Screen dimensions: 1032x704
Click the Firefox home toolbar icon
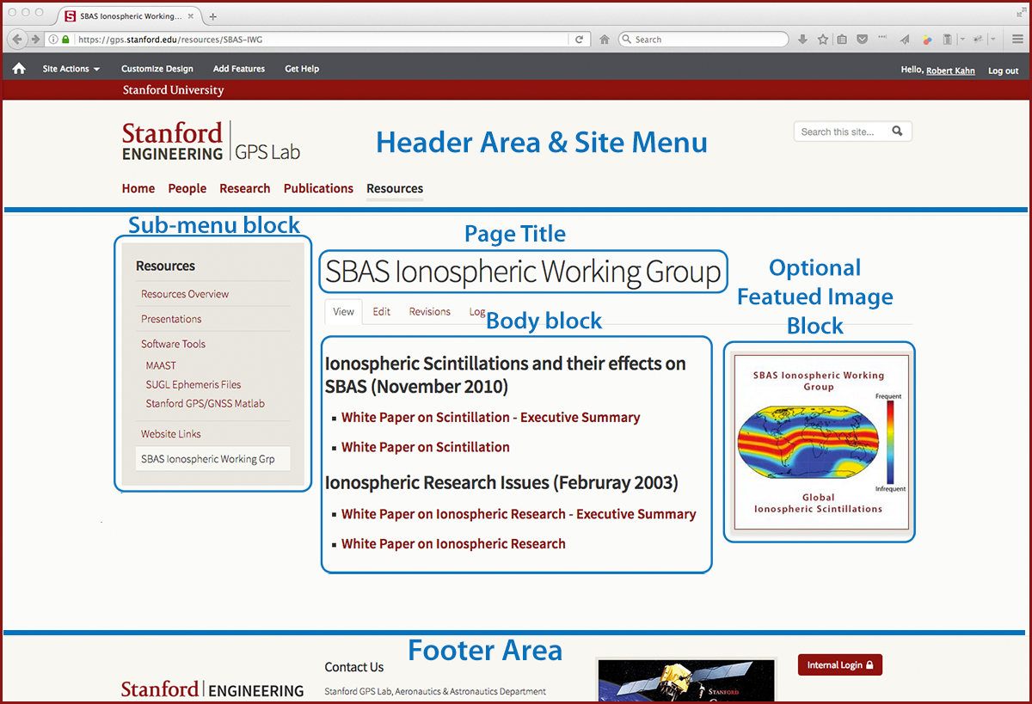pos(605,40)
